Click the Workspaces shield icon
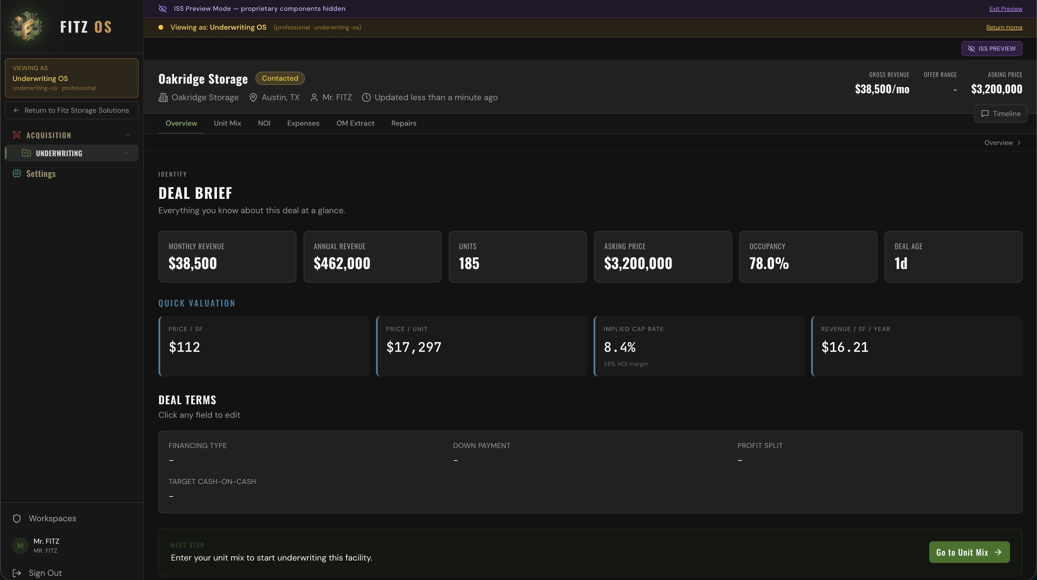This screenshot has width=1037, height=580. pyautogui.click(x=17, y=519)
